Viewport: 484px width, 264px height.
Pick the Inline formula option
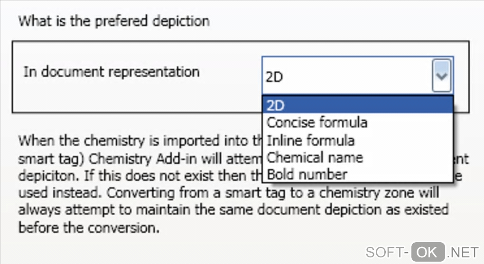[310, 140]
